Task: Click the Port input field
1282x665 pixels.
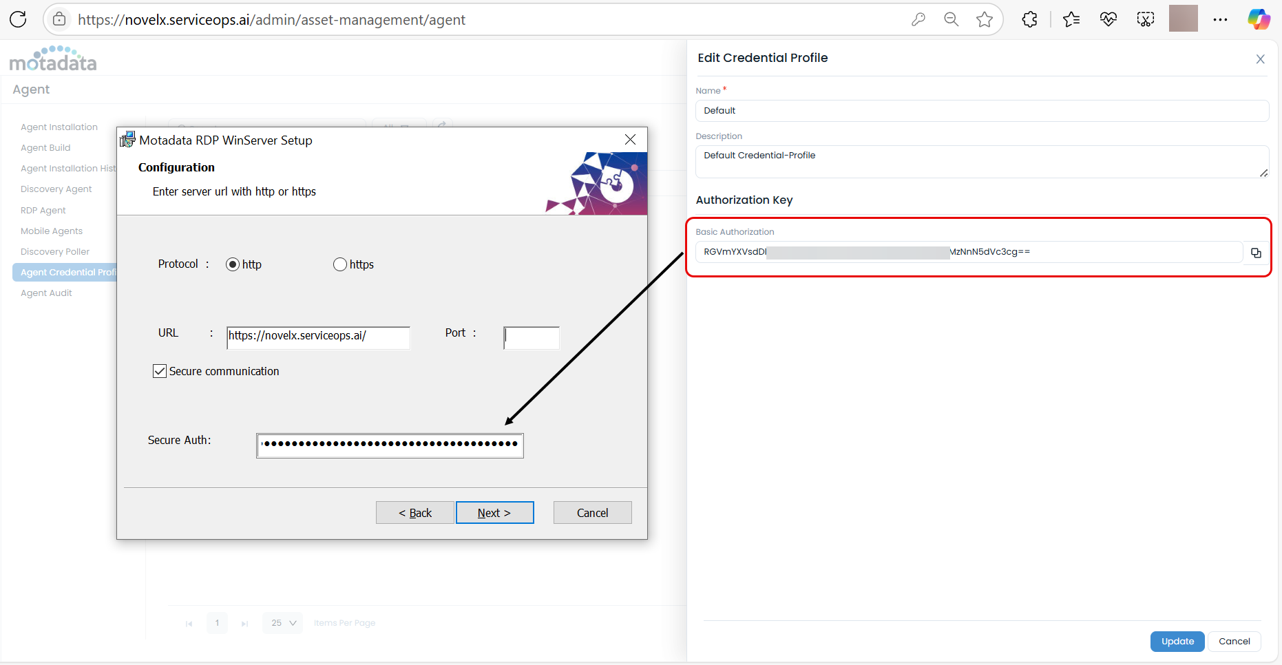Action: 532,337
